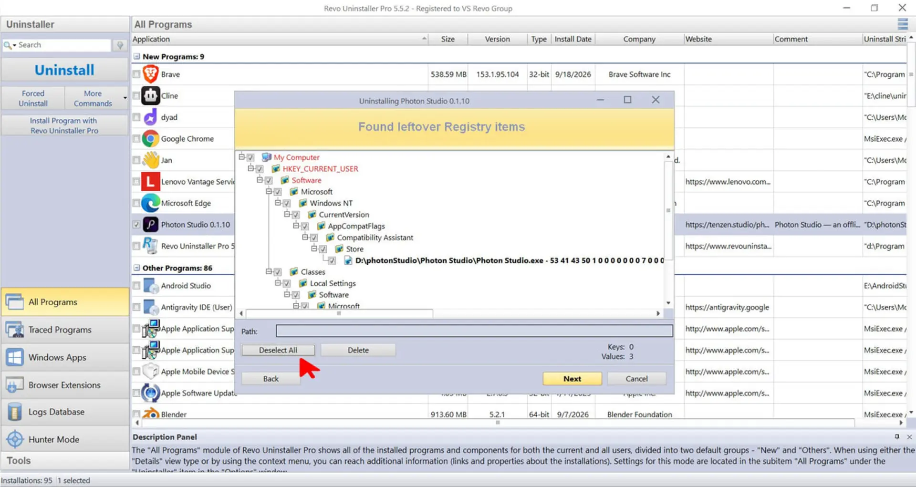Select the Photon Studio program icon
916x487 pixels.
click(150, 225)
